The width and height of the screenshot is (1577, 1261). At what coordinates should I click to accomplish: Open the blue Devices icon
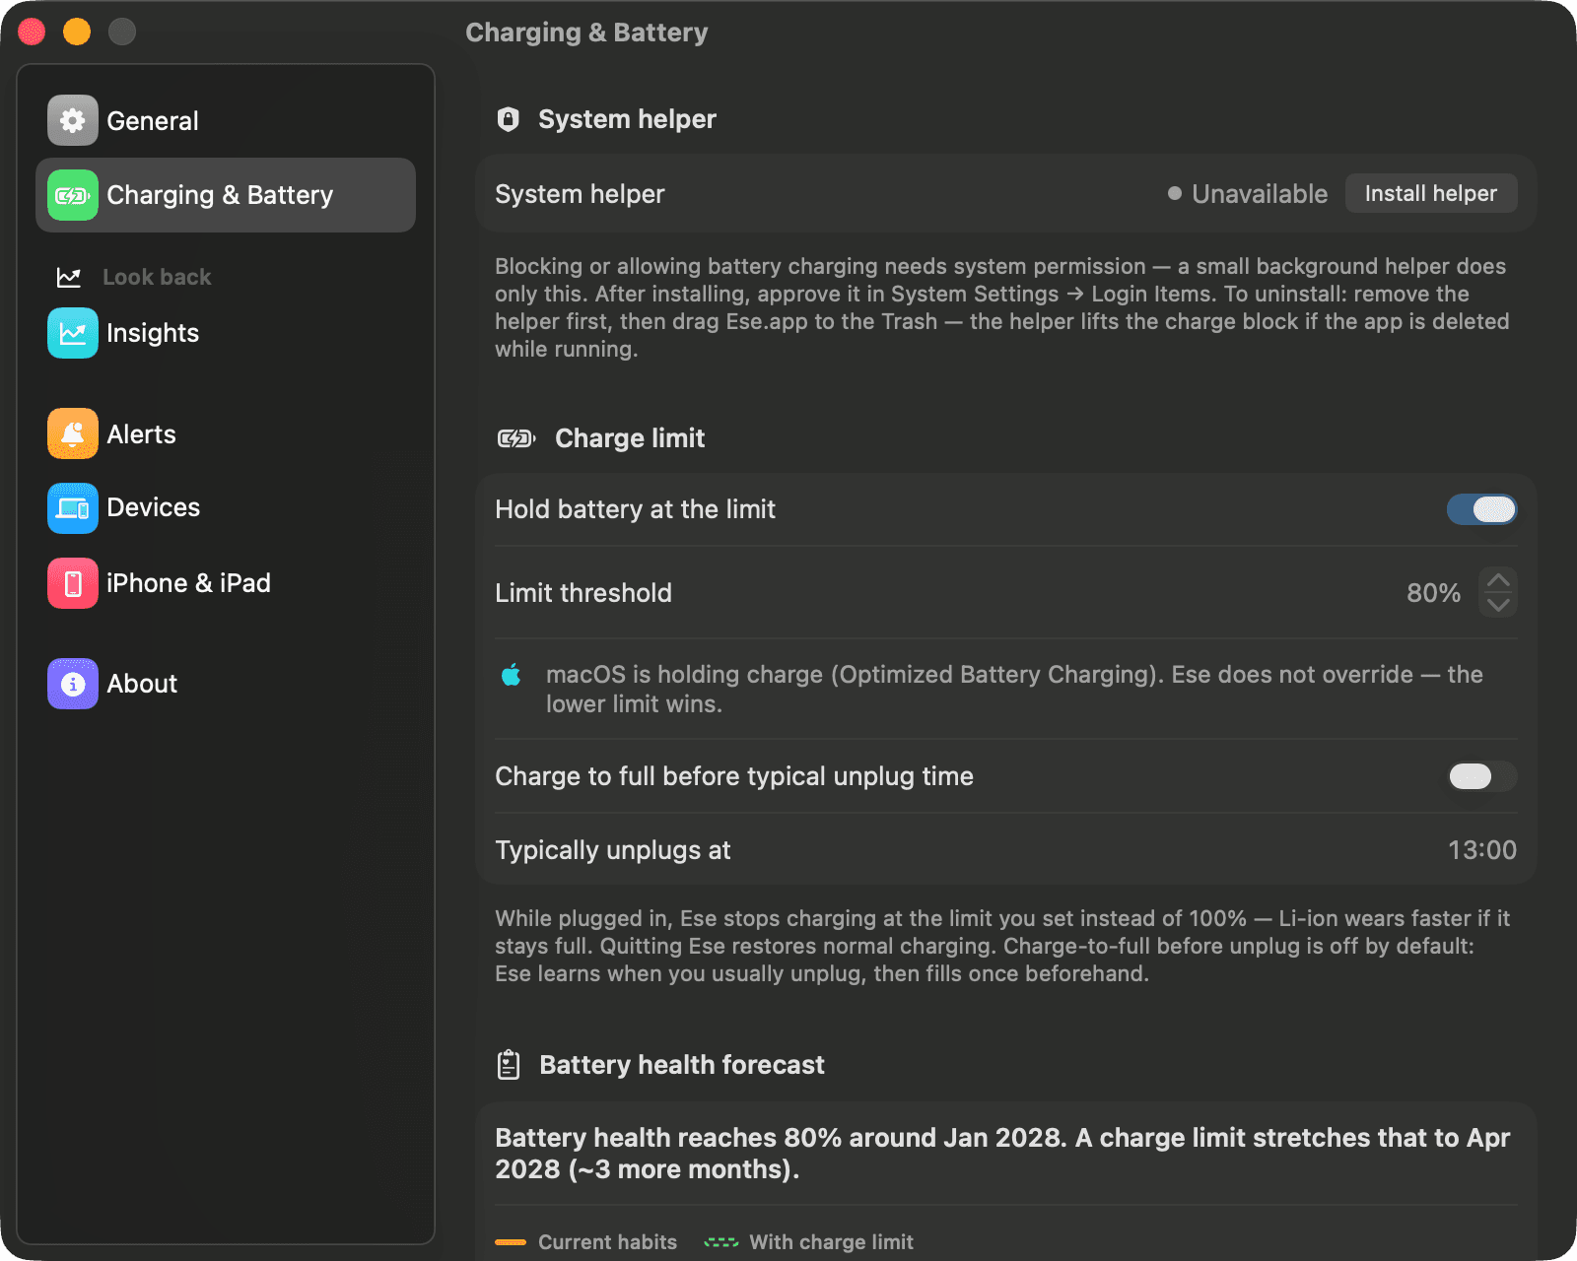coord(73,508)
